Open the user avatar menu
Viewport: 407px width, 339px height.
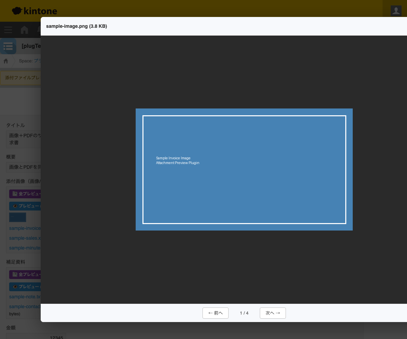click(x=396, y=11)
